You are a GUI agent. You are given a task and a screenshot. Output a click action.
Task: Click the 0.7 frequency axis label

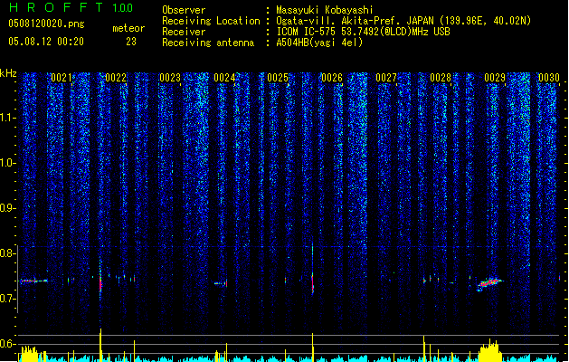tap(8, 299)
